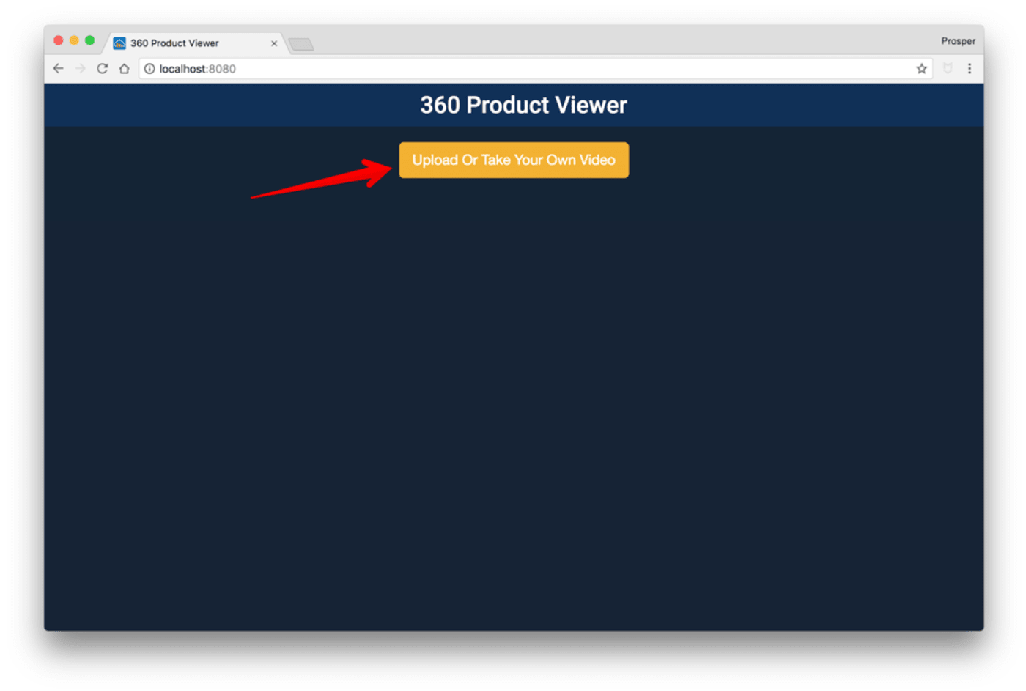Viewport: 1026px width, 691px height.
Task: View site information icon next to localhost
Action: pyautogui.click(x=150, y=68)
